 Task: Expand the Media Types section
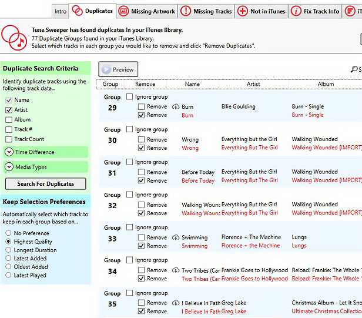pyautogui.click(x=46, y=167)
